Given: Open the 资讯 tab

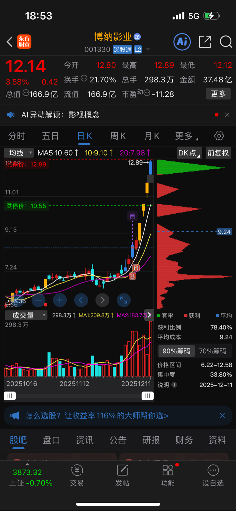Looking at the screenshot, I should pyautogui.click(x=85, y=440).
